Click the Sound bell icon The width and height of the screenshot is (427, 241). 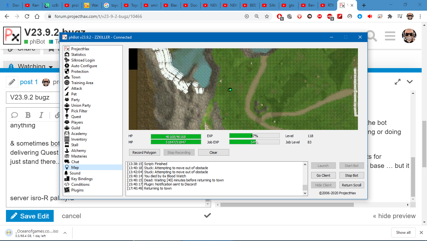[x=66, y=173]
